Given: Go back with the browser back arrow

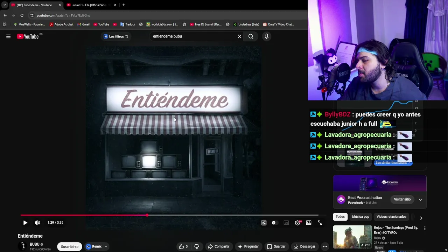Looking at the screenshot, I should click(5, 15).
